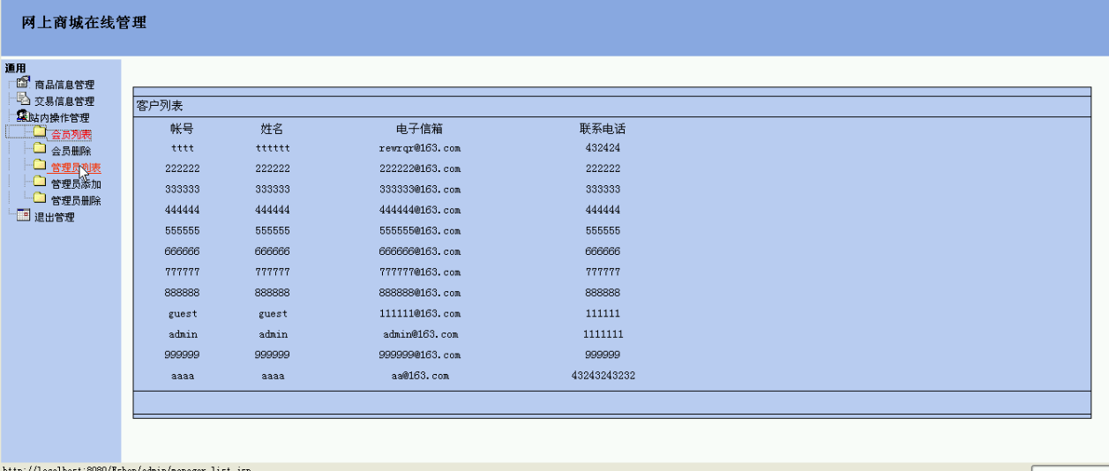Click the 联系电话 column header

603,129
